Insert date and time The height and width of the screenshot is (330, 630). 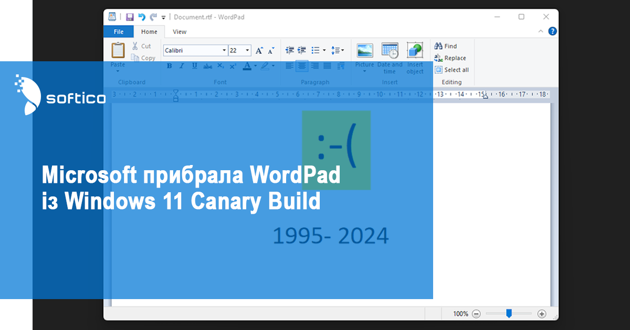pos(390,51)
